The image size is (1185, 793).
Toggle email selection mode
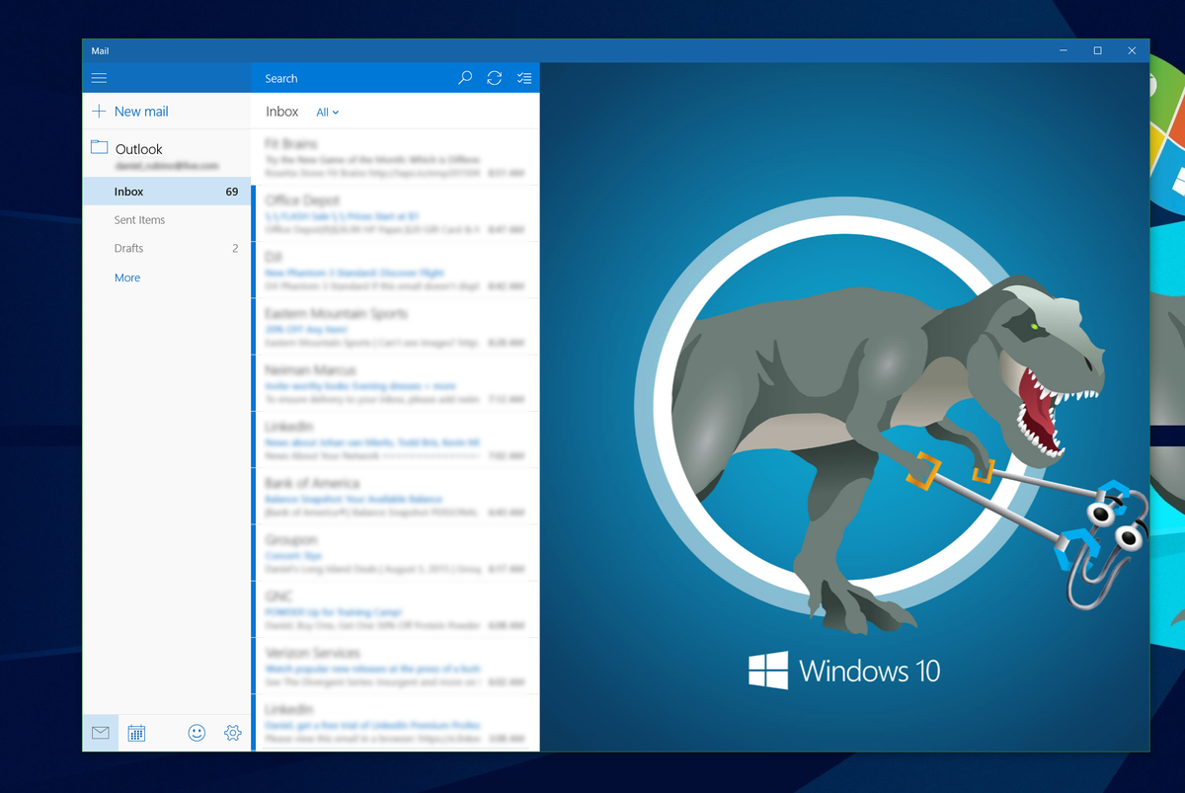pos(524,77)
